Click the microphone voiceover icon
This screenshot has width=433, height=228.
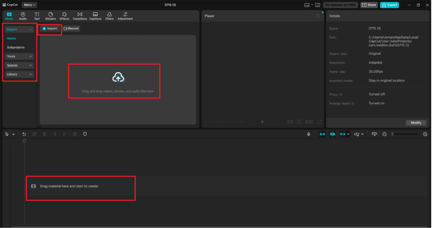tap(308, 134)
